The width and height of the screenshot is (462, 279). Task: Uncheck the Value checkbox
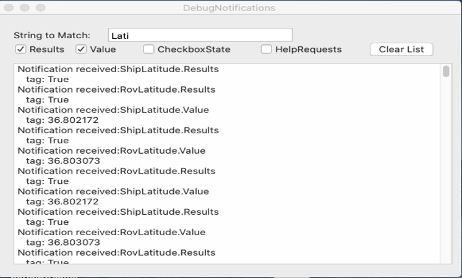point(81,49)
